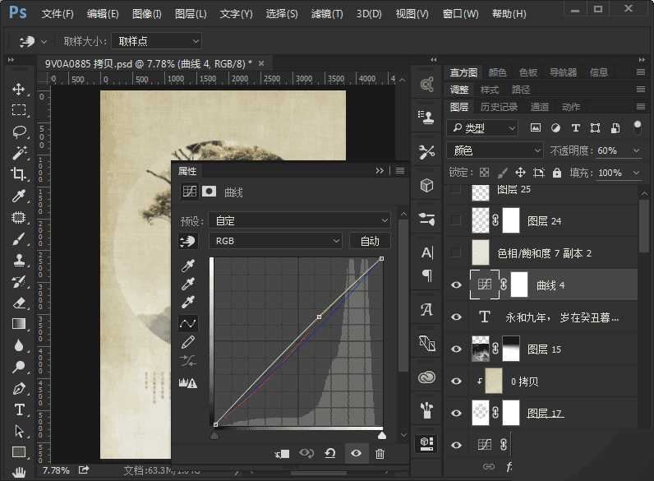Viewport: 654px width, 481px height.
Task: Click the 自动 button in curves
Action: click(370, 241)
